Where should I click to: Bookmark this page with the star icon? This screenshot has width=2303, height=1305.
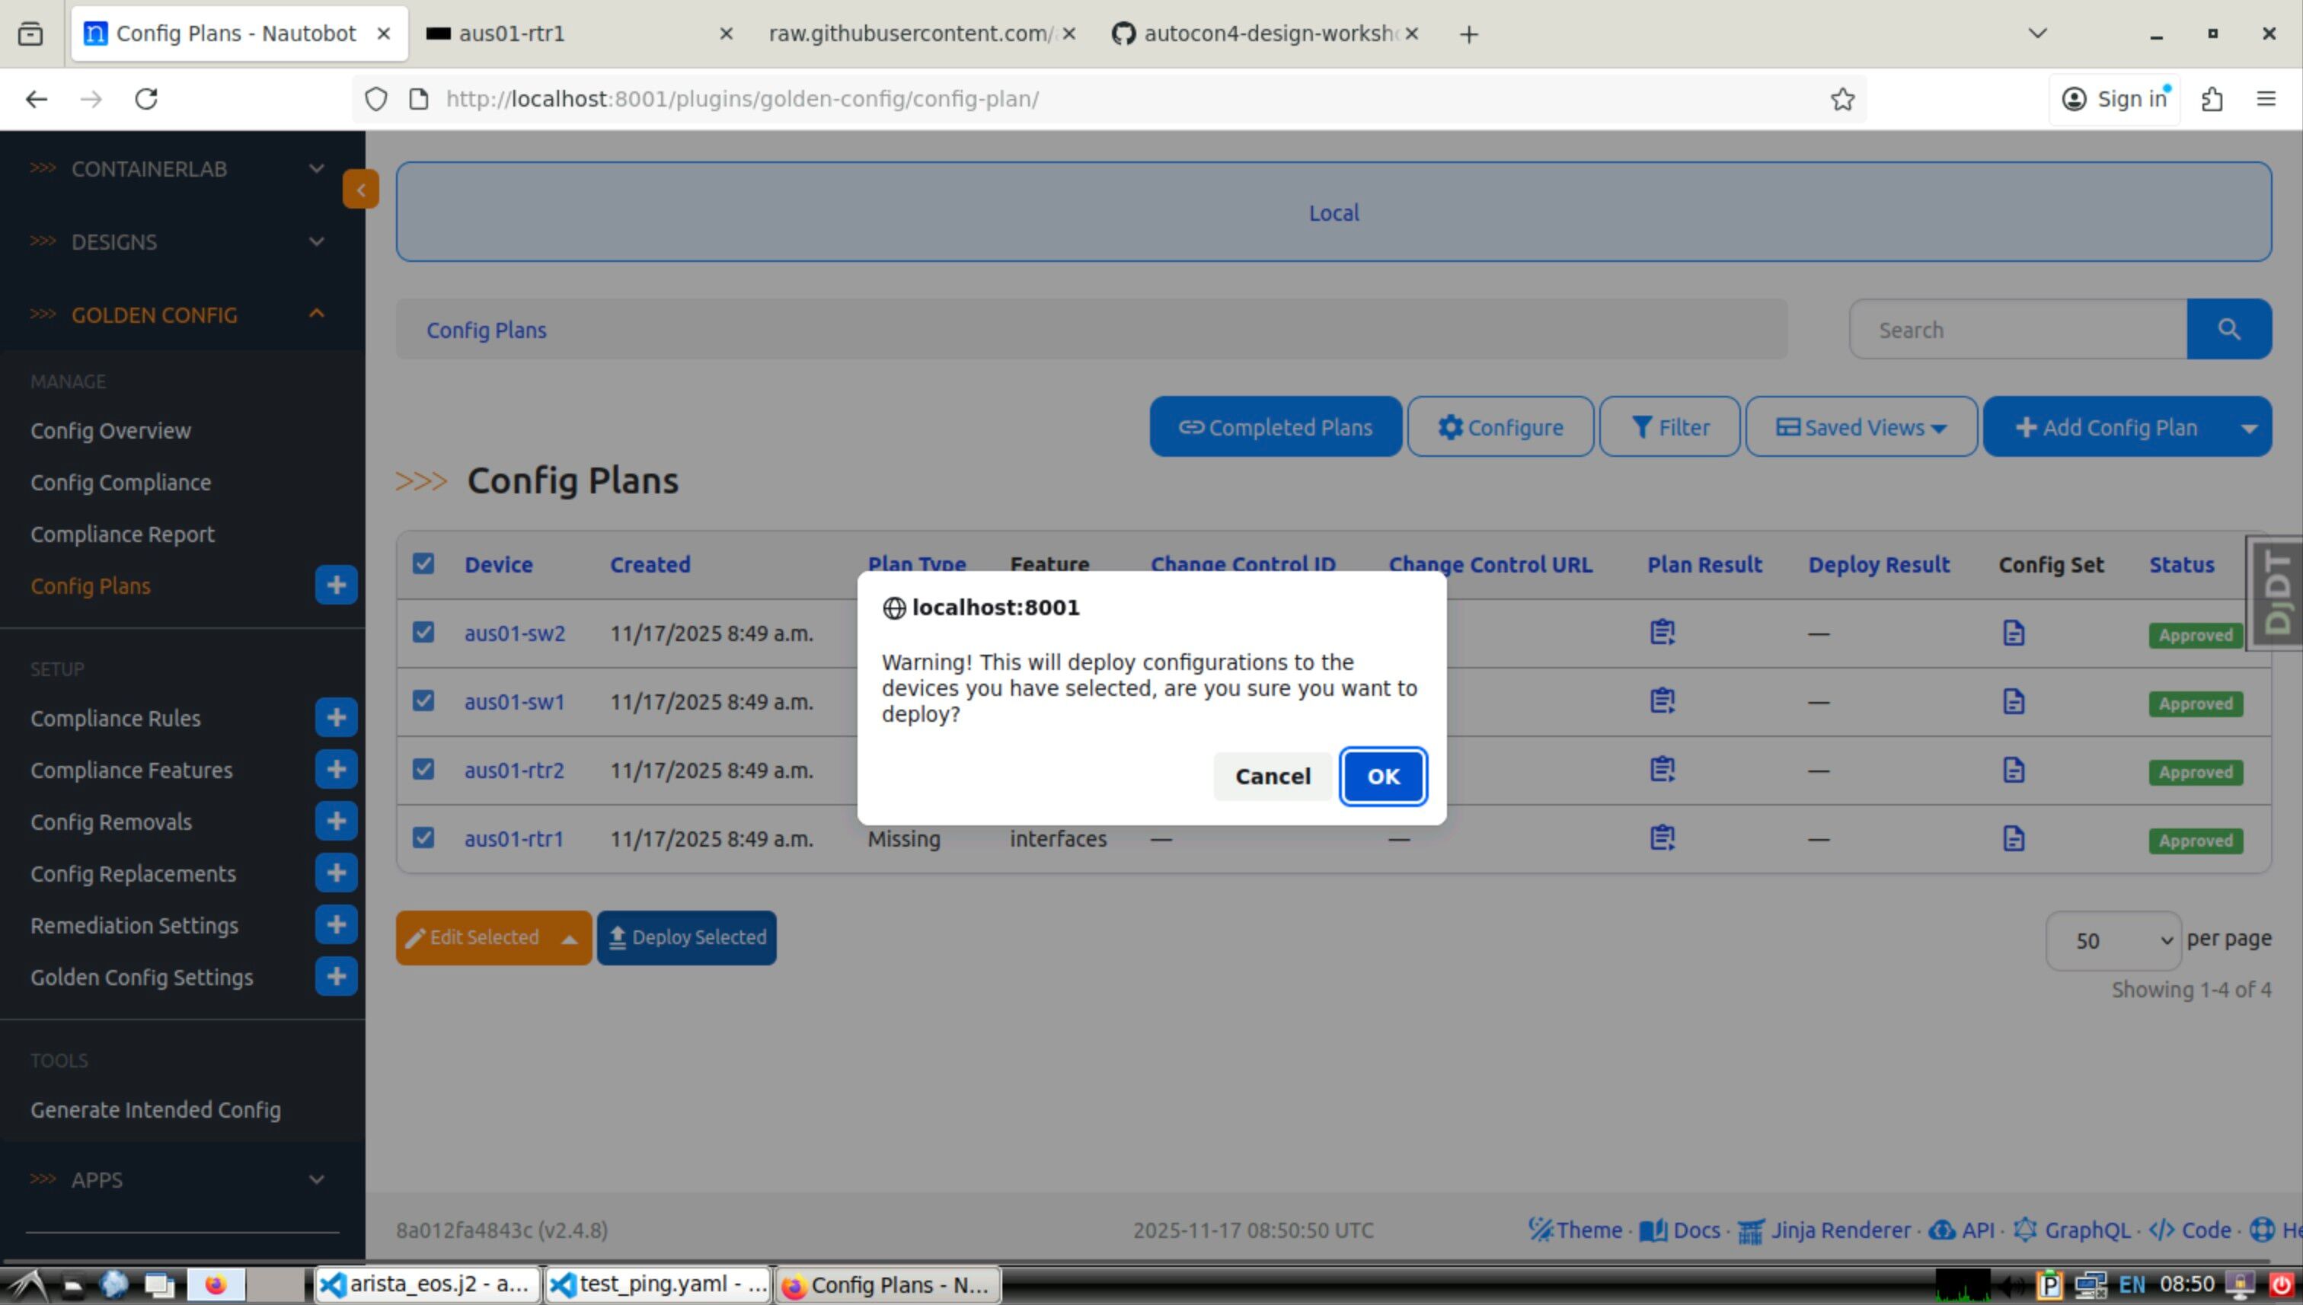tap(1841, 98)
